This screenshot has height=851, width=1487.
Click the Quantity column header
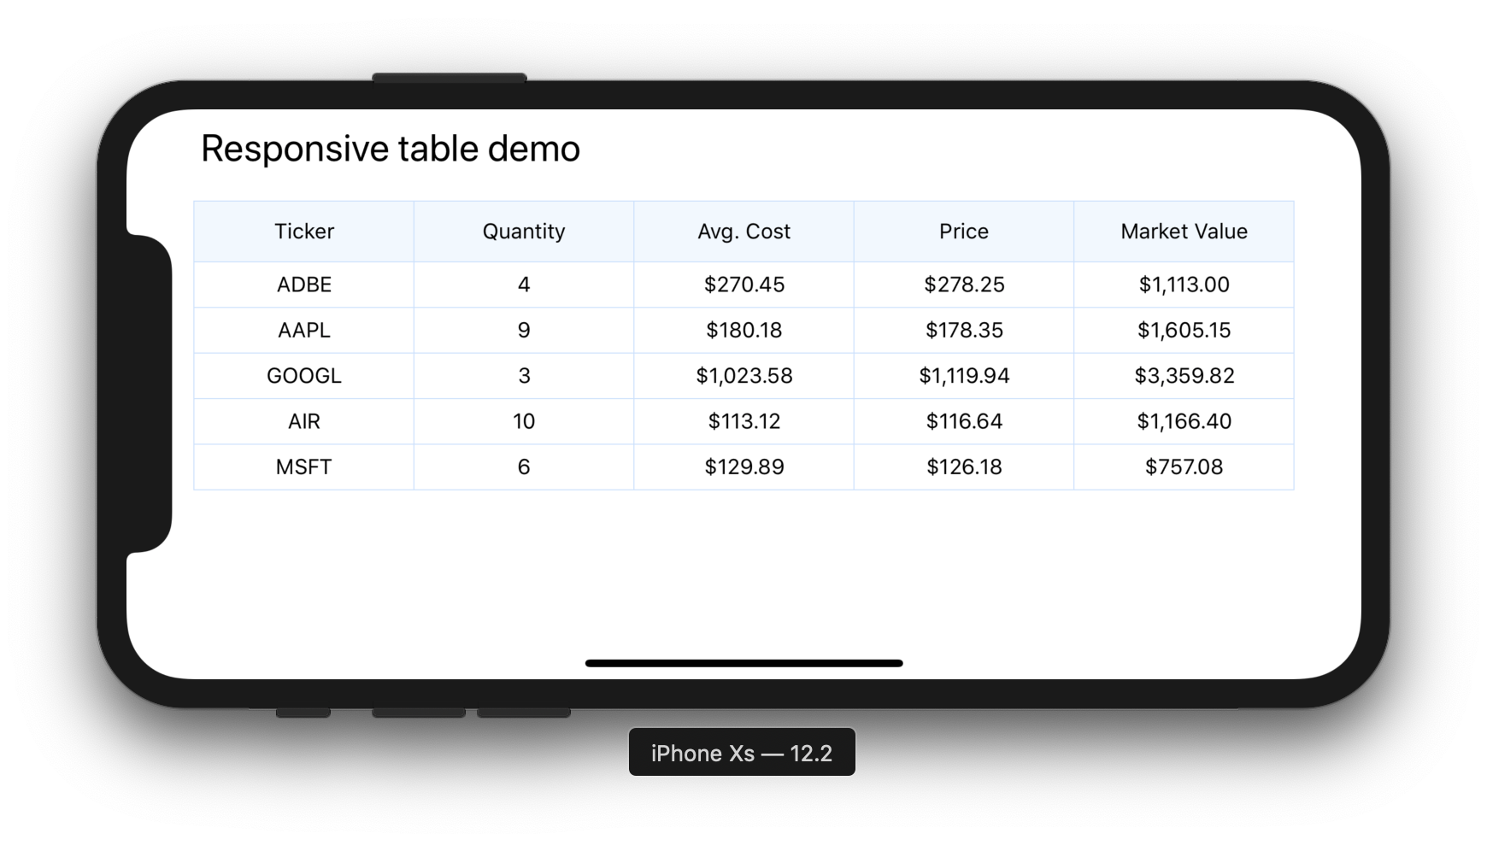point(524,231)
